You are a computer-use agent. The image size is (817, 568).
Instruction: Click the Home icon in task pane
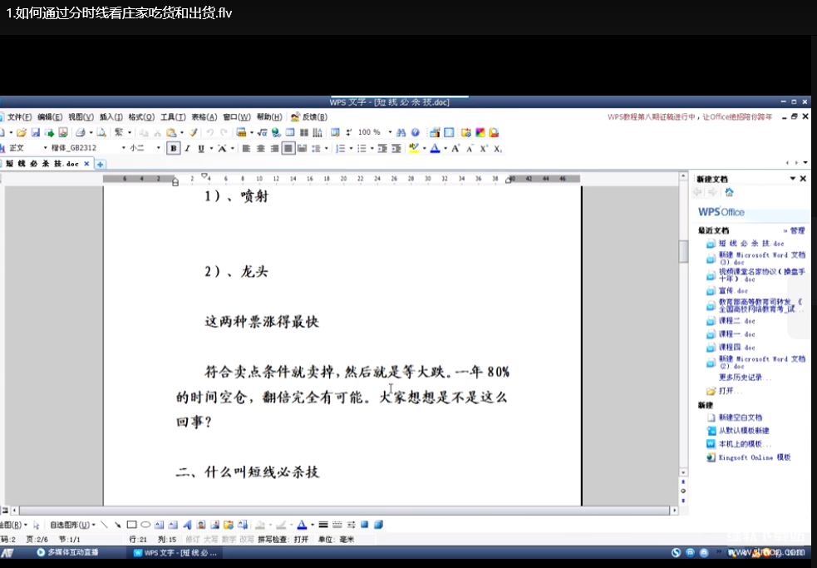pos(730,192)
